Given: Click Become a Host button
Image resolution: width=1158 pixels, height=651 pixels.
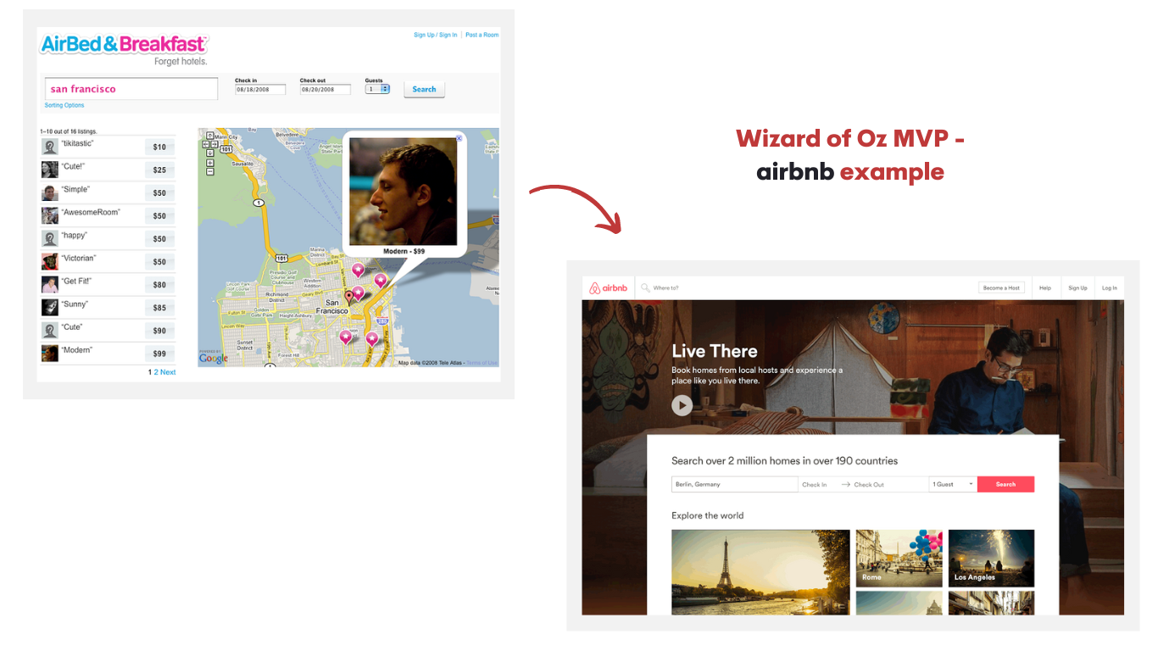Looking at the screenshot, I should pyautogui.click(x=1001, y=288).
